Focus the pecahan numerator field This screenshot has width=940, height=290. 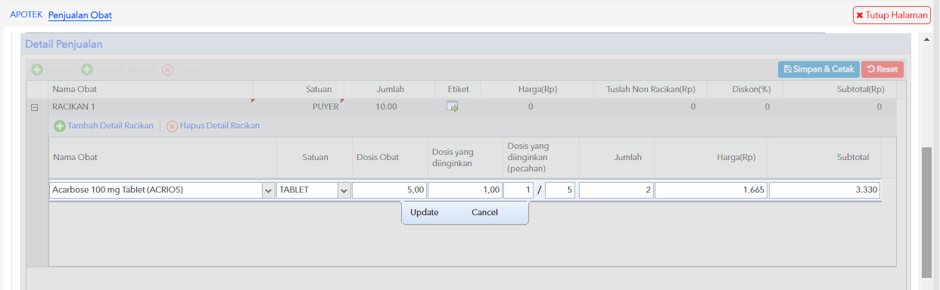pos(518,190)
